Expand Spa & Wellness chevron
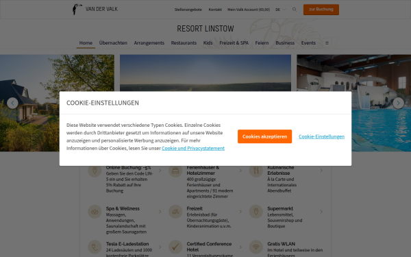Image resolution: width=411 pixels, height=257 pixels. pos(160,212)
